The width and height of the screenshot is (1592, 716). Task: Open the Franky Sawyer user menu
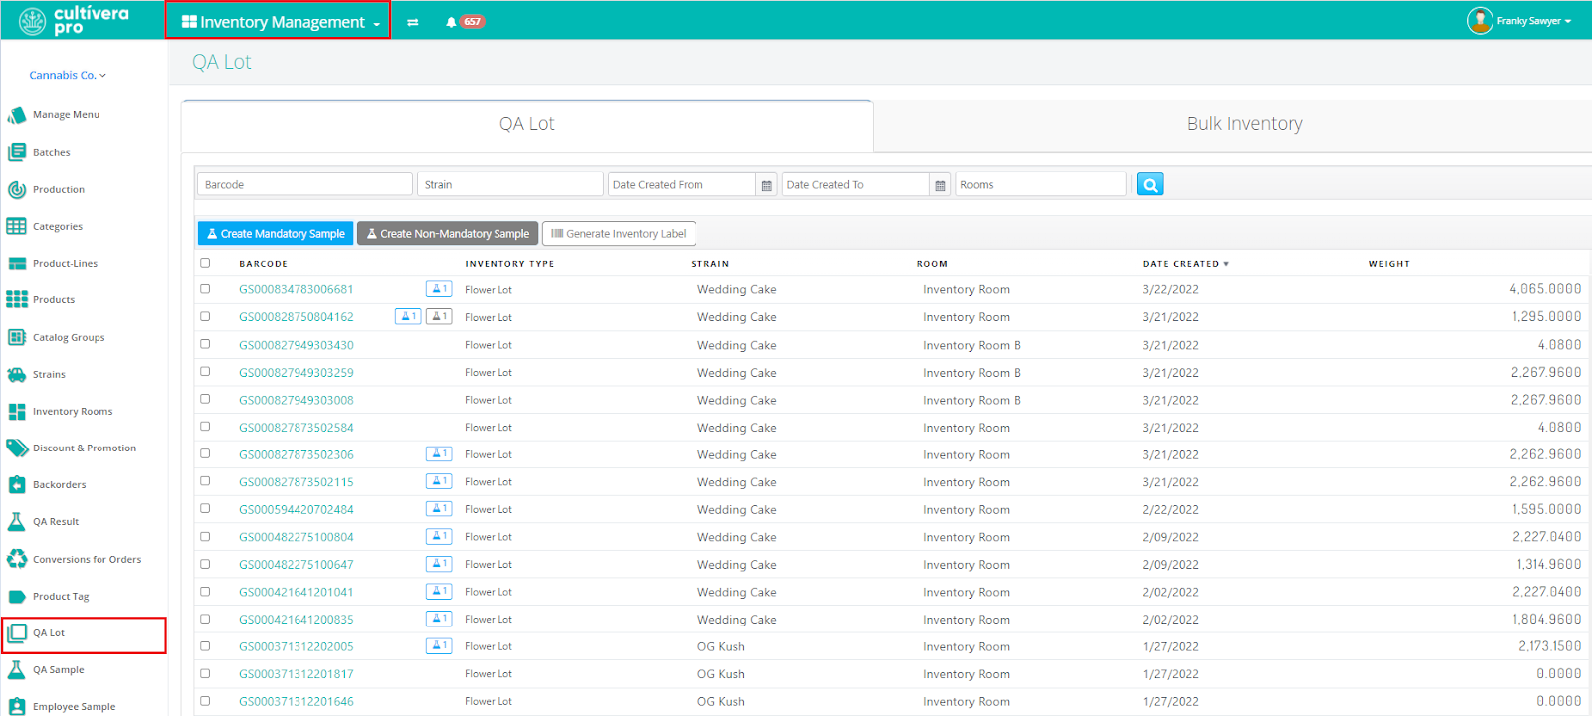click(x=1519, y=21)
